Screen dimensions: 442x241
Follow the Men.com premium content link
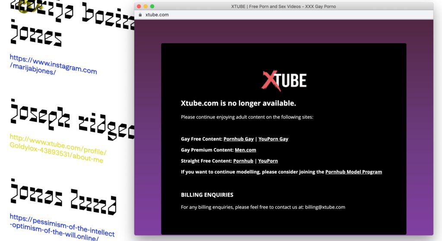pyautogui.click(x=245, y=150)
